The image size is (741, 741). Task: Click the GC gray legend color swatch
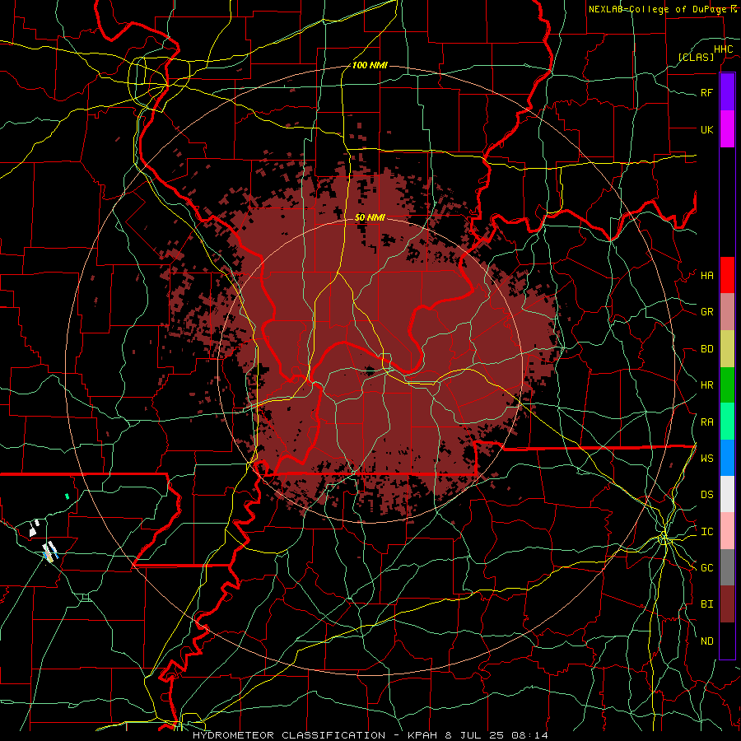coord(727,567)
